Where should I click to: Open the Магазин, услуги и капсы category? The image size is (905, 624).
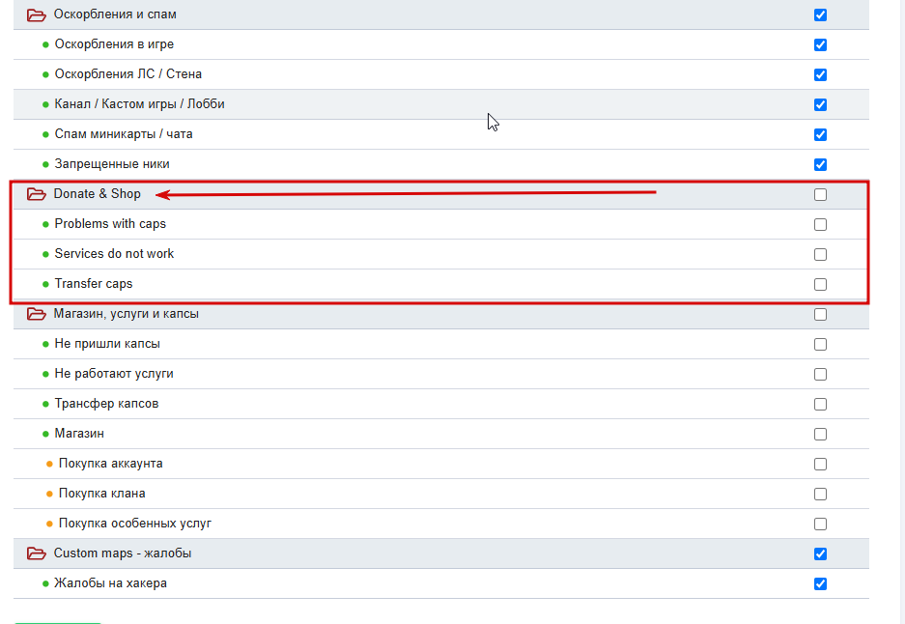tap(126, 313)
